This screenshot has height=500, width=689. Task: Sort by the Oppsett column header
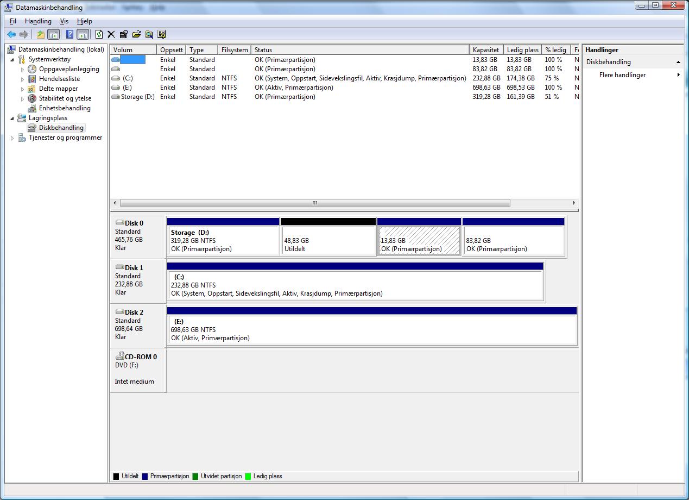pos(172,49)
